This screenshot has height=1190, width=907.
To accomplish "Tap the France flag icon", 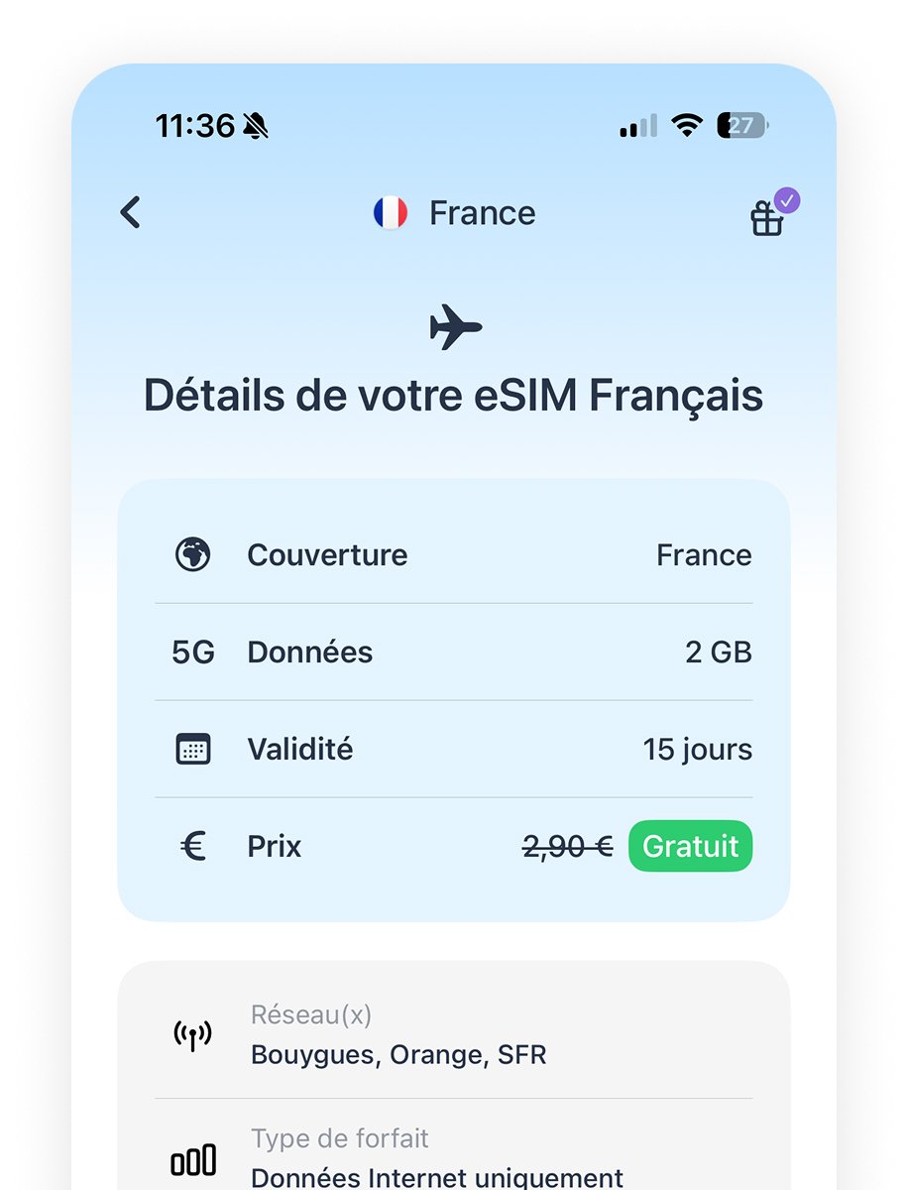I will click(390, 213).
